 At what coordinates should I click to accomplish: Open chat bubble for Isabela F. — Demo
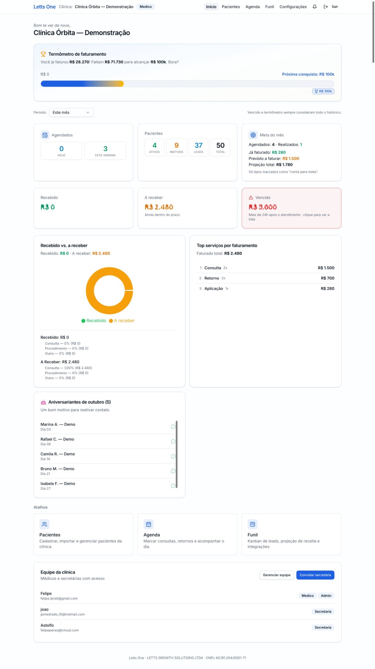173,486
